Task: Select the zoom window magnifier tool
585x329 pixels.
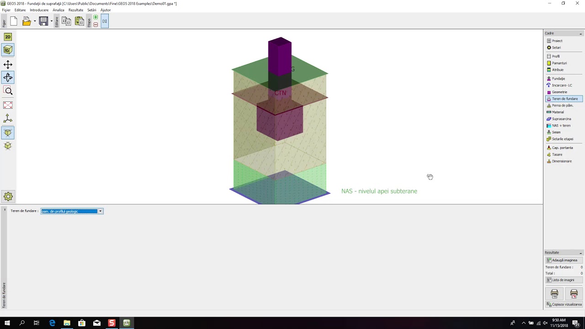Action: [x=8, y=91]
